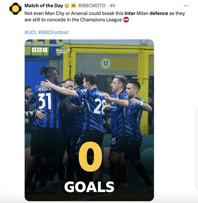Screen dimensions: 198x203
Task: Open the #UCL hashtag
Action: 31,32
